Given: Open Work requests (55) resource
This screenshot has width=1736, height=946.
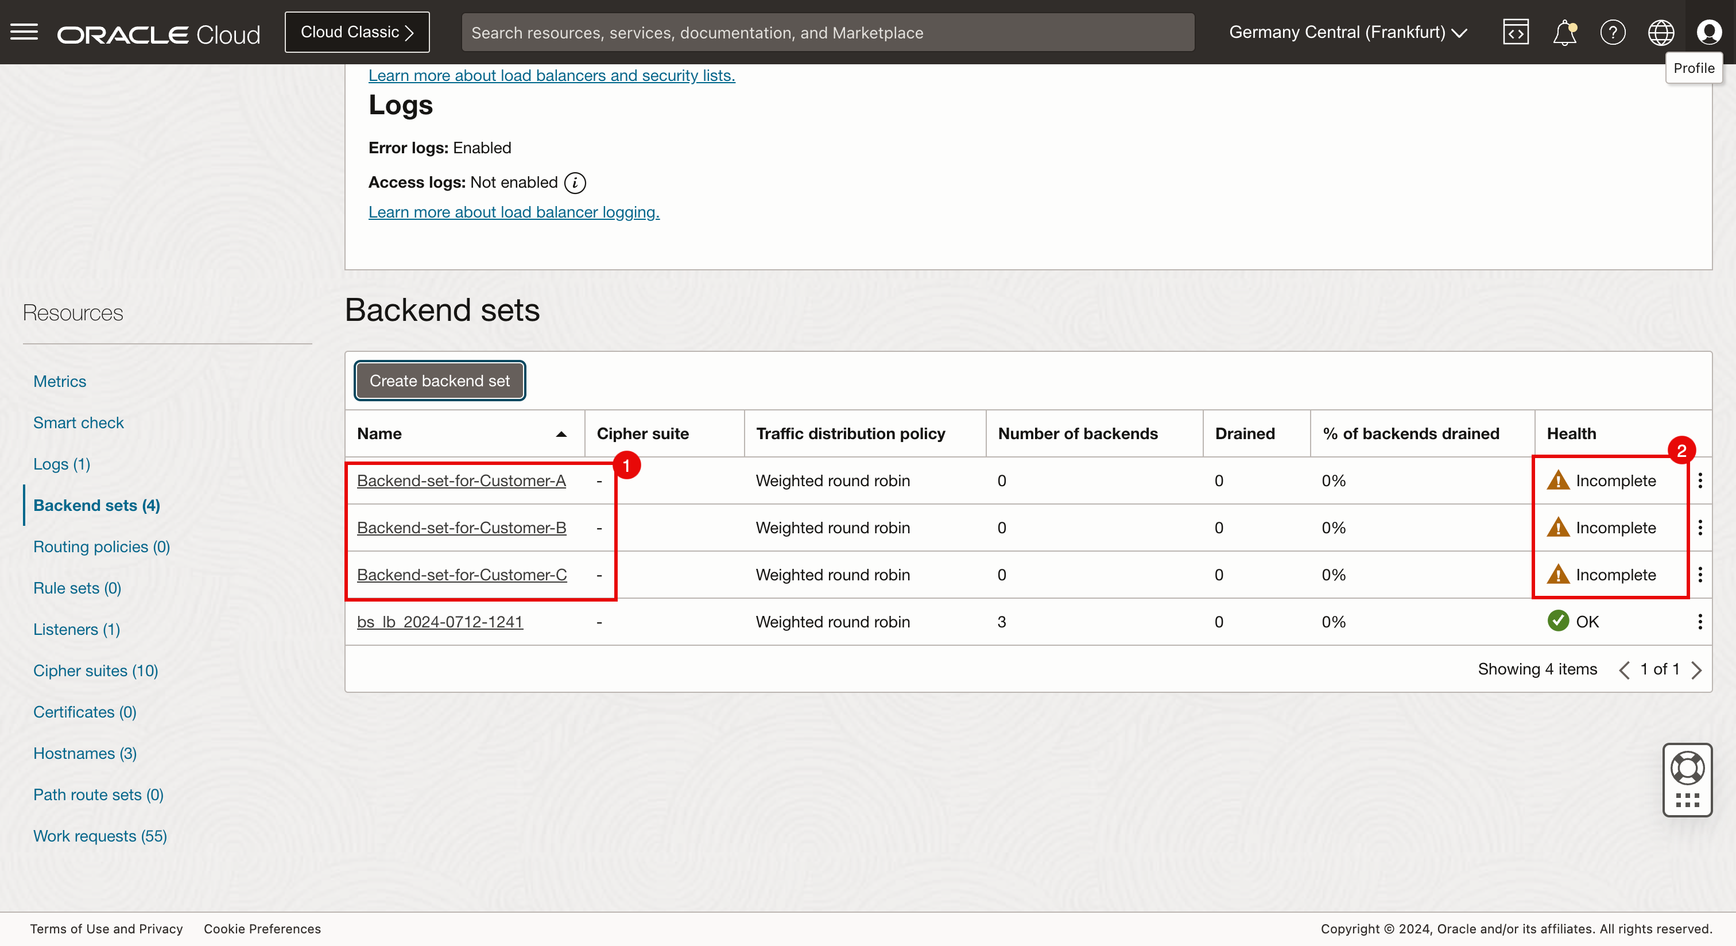Looking at the screenshot, I should point(100,835).
